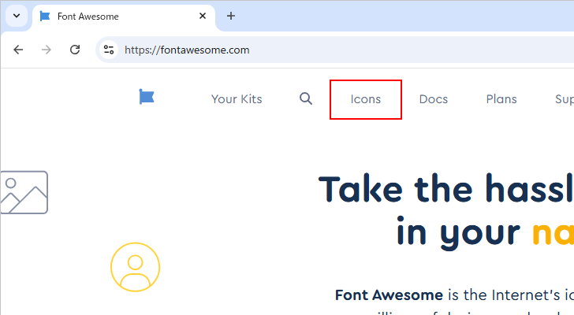
Task: Click the browser forward arrow
Action: [47, 50]
